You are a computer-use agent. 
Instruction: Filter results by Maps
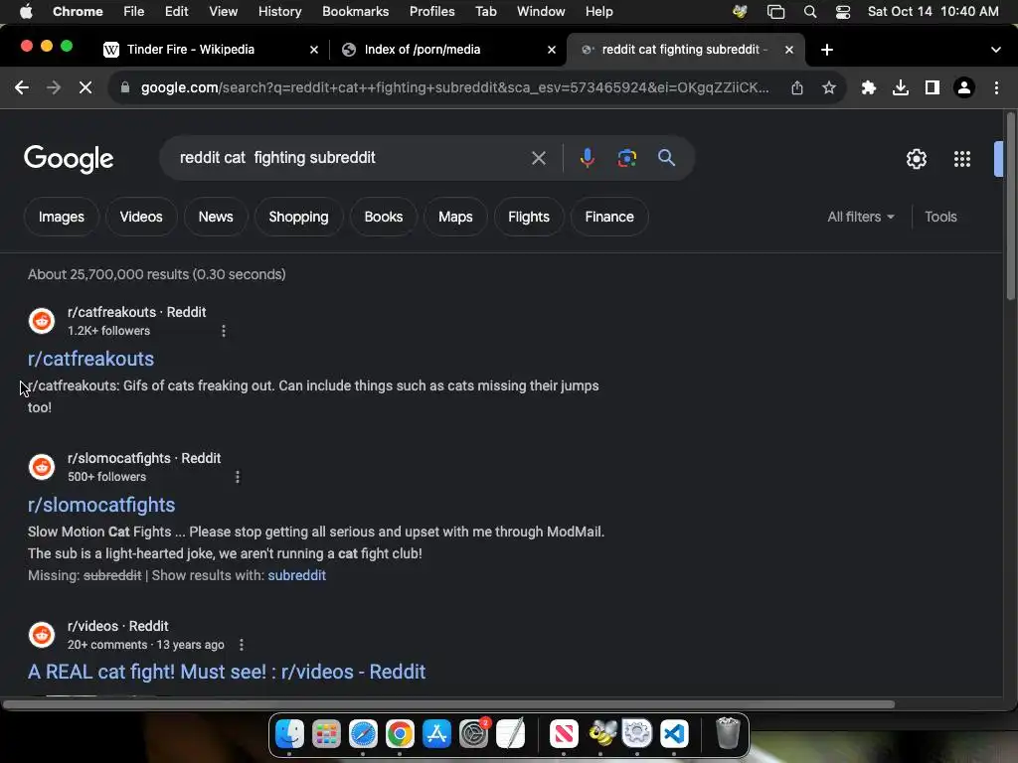pos(455,217)
